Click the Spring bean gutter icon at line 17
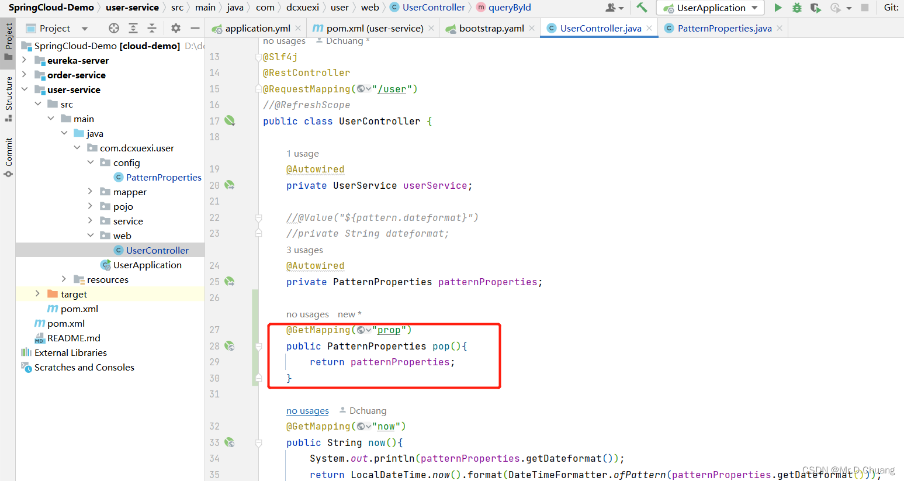 [230, 120]
